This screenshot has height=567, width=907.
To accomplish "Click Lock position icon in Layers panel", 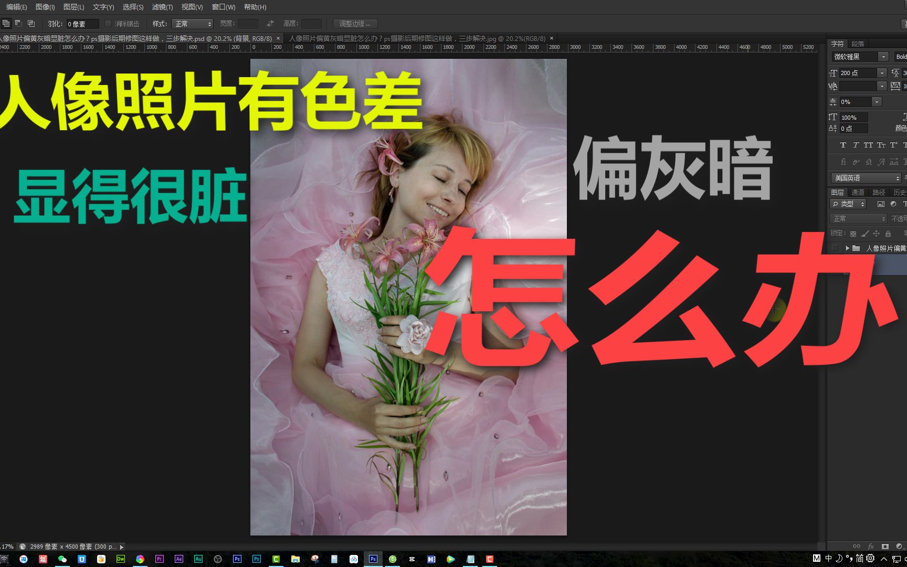I will (877, 234).
